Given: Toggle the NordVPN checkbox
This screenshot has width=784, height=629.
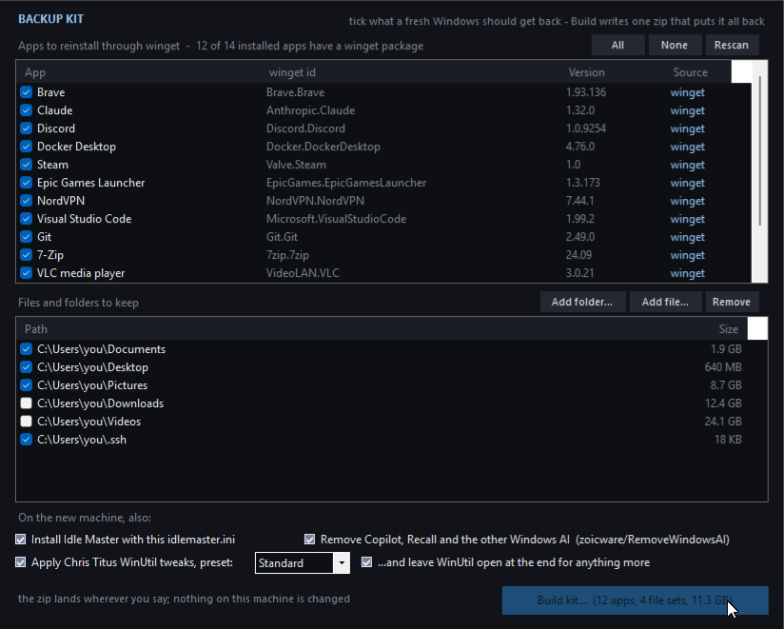Looking at the screenshot, I should tap(26, 201).
